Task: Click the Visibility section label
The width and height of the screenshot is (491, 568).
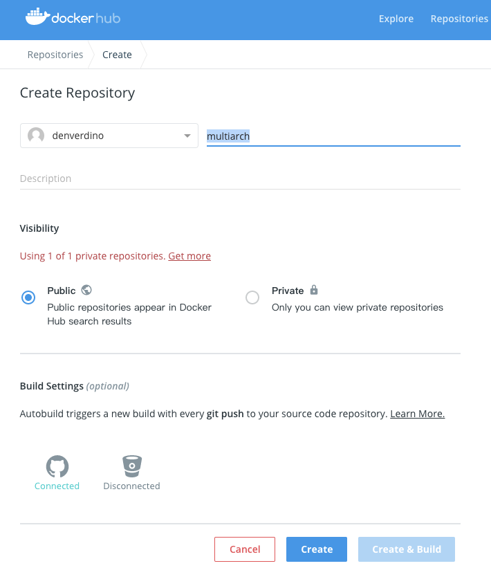Action: pyautogui.click(x=39, y=228)
